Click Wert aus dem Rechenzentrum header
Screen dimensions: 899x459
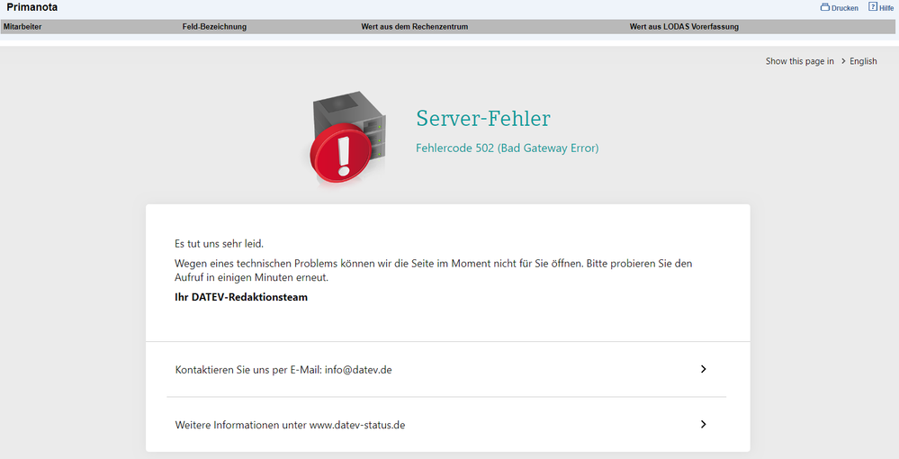click(415, 26)
